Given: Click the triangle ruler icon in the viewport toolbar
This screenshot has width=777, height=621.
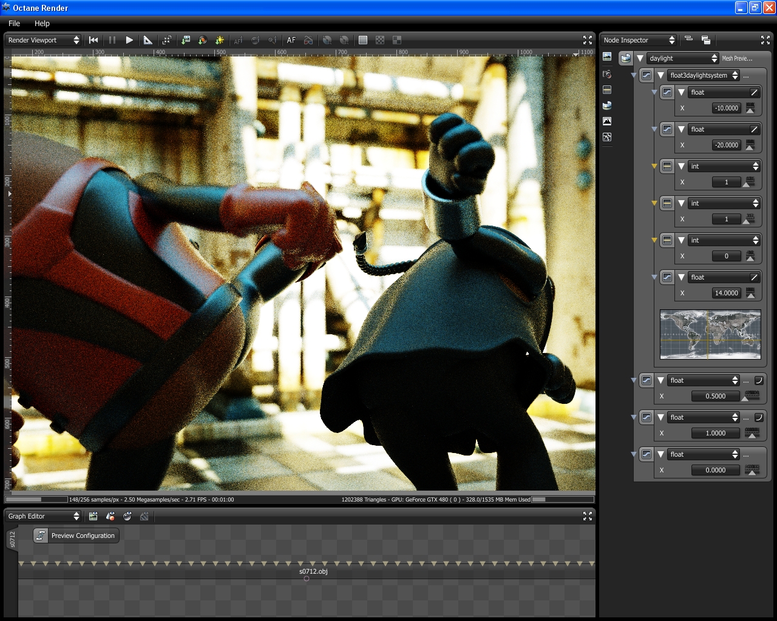Looking at the screenshot, I should click(x=148, y=40).
